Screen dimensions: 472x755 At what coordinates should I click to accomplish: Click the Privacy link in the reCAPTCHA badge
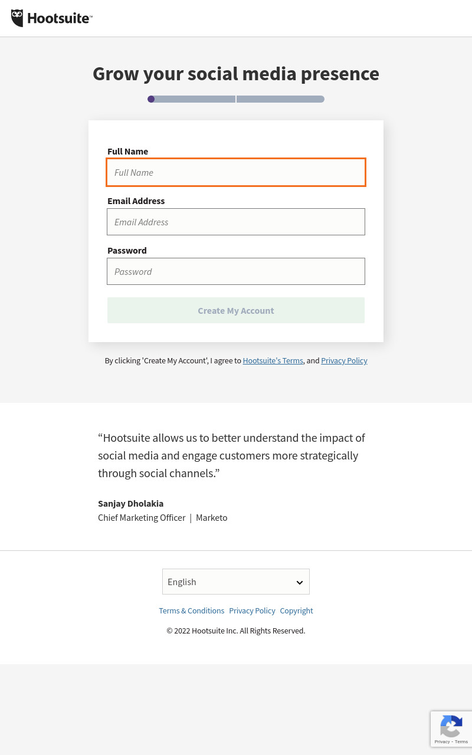tap(442, 741)
